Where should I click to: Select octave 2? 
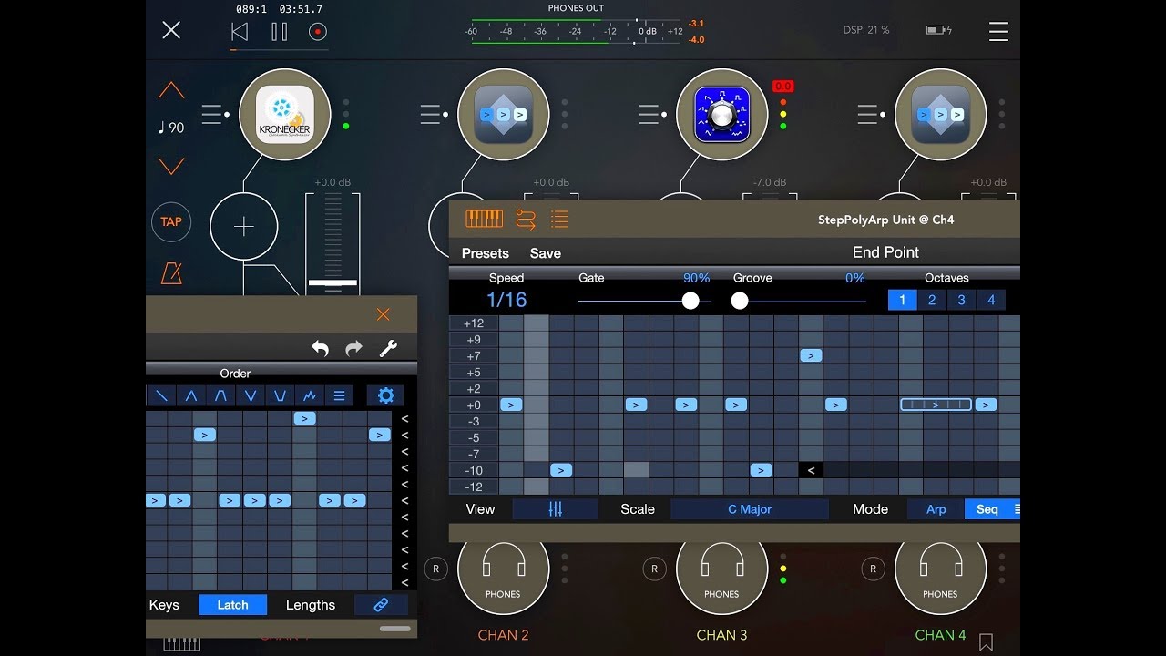(932, 300)
